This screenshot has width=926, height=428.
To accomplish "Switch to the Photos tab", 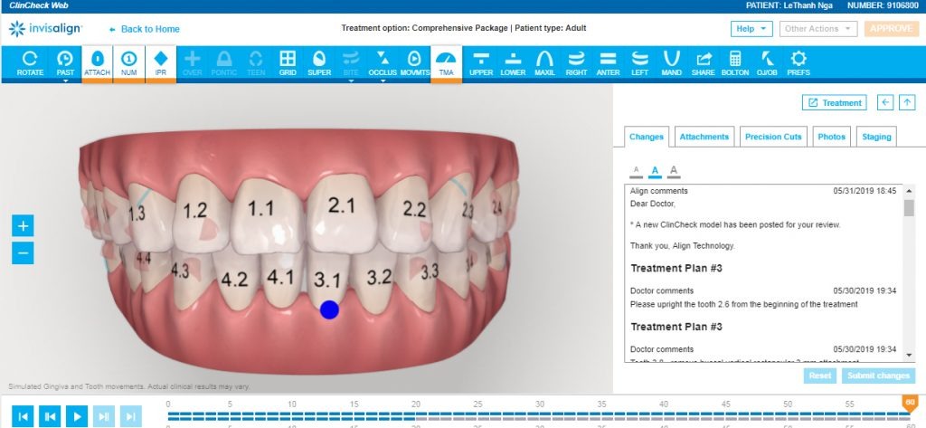I will 832,137.
